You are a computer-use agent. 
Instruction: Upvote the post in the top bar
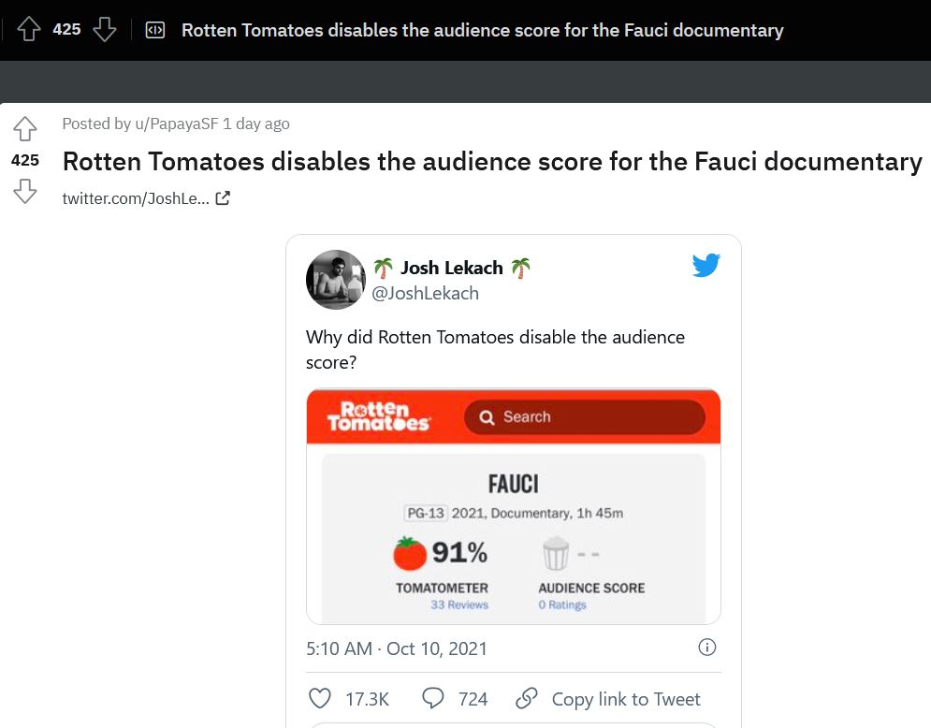coord(29,30)
